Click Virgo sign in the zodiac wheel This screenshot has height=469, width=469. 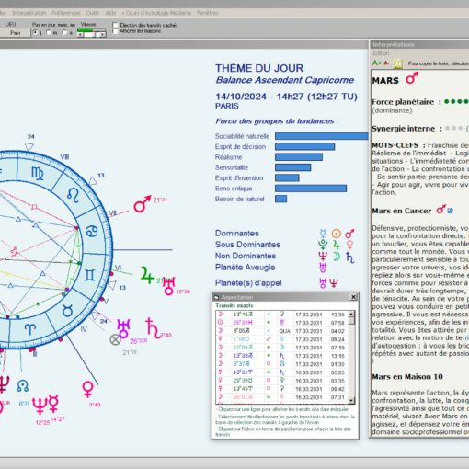[x=38, y=174]
